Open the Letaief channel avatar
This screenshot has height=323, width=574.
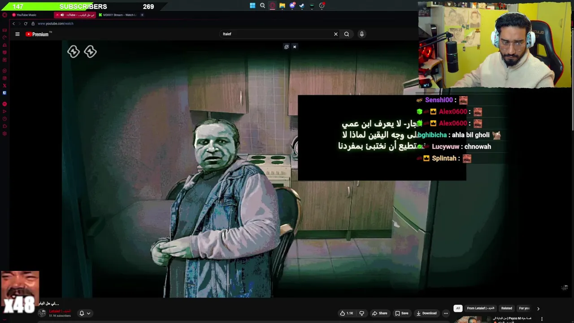tap(42, 313)
